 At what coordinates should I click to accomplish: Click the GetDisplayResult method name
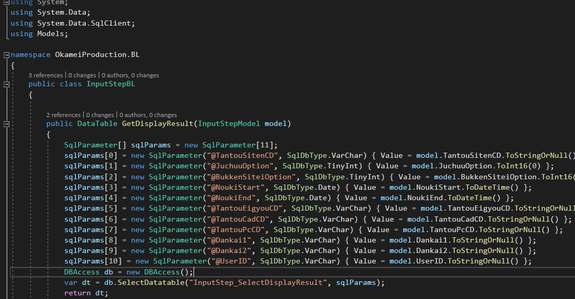point(158,123)
